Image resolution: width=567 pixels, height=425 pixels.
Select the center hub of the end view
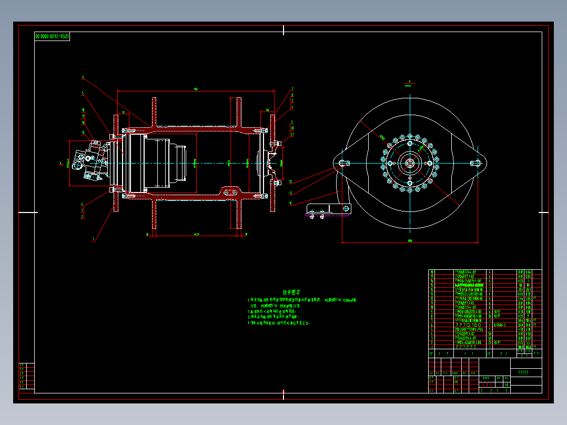[410, 163]
